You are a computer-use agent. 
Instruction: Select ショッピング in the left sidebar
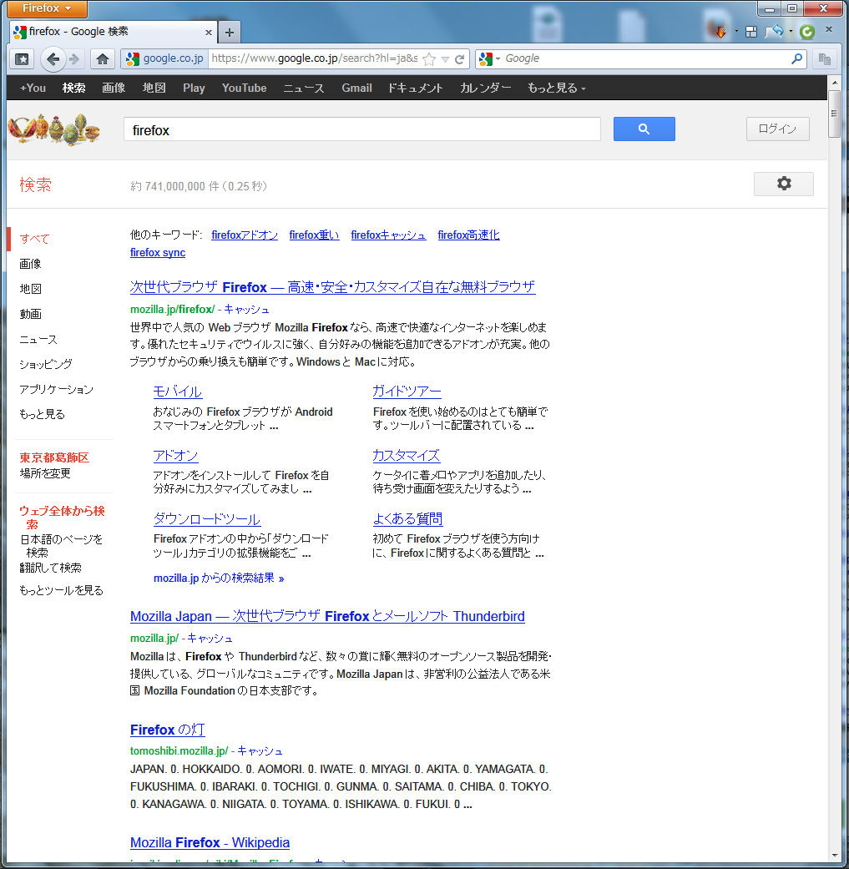[x=46, y=364]
